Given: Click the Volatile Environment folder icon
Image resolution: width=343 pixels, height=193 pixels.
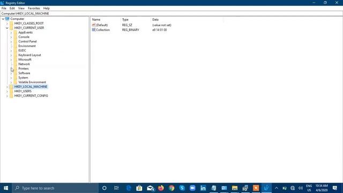Looking at the screenshot, I should [x=15, y=82].
